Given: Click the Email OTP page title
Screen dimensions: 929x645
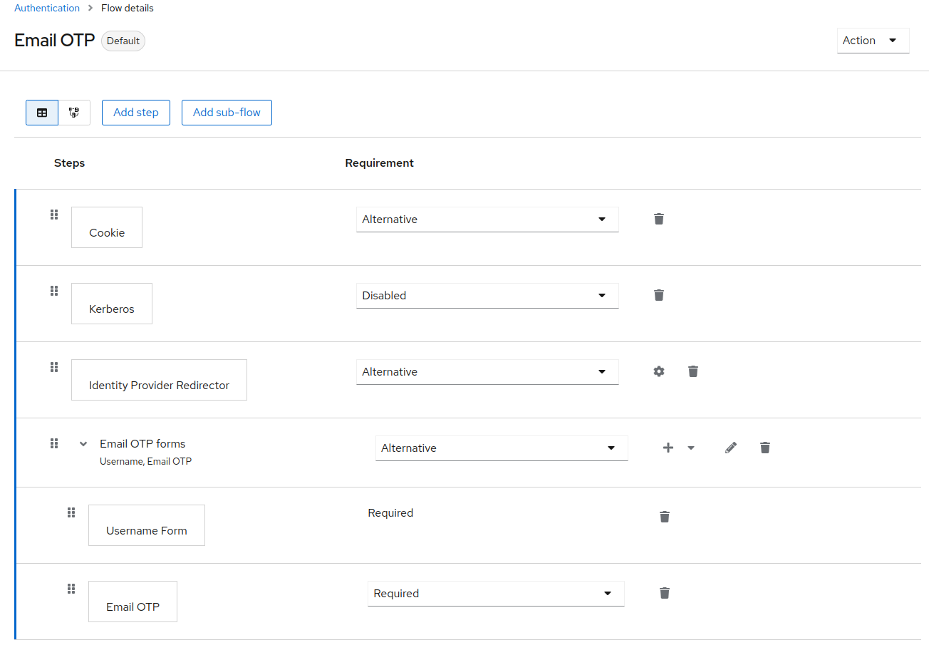Looking at the screenshot, I should click(55, 41).
